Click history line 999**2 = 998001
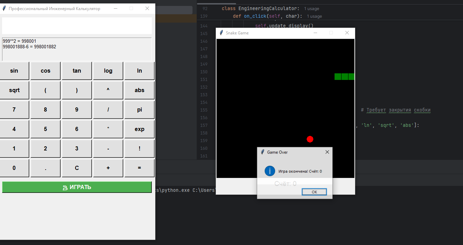The height and width of the screenshot is (245, 463). (19, 41)
